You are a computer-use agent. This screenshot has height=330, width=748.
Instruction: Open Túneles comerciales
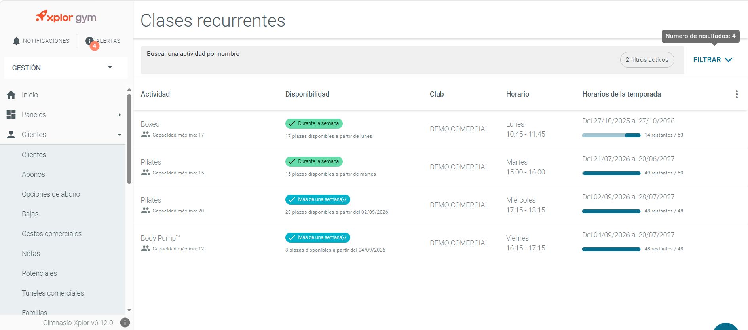[x=53, y=293]
